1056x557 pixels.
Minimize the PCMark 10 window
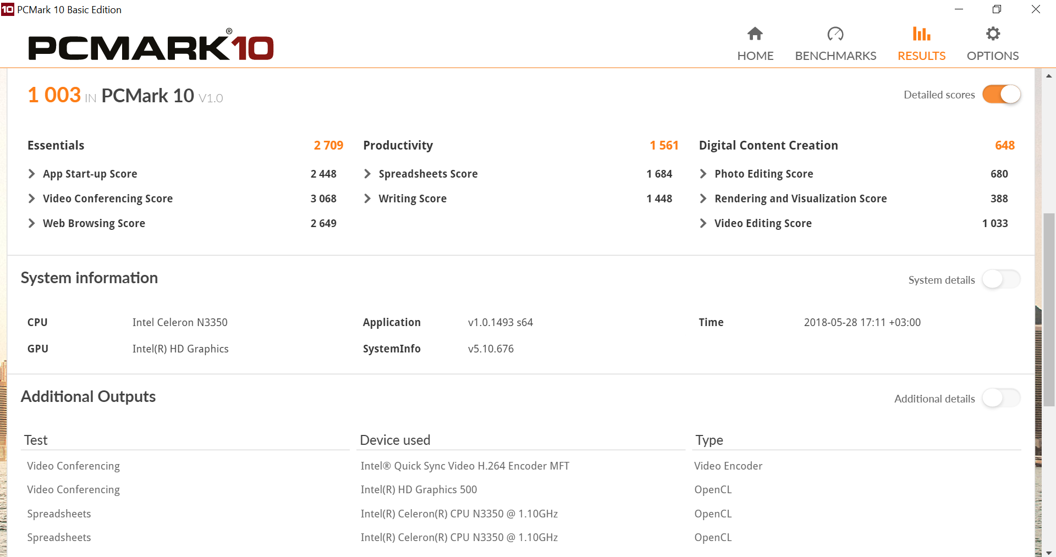coord(959,9)
